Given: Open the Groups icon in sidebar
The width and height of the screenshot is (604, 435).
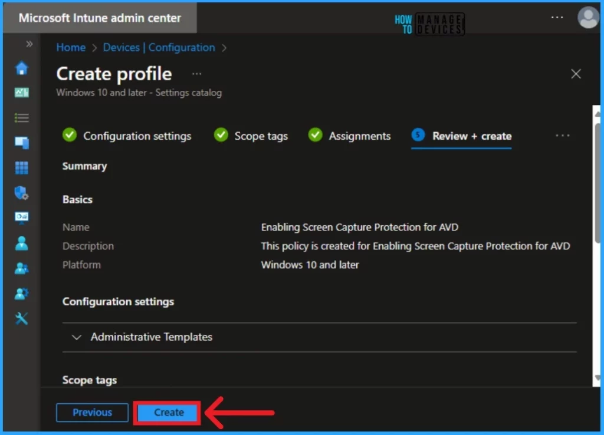Looking at the screenshot, I should click(22, 268).
